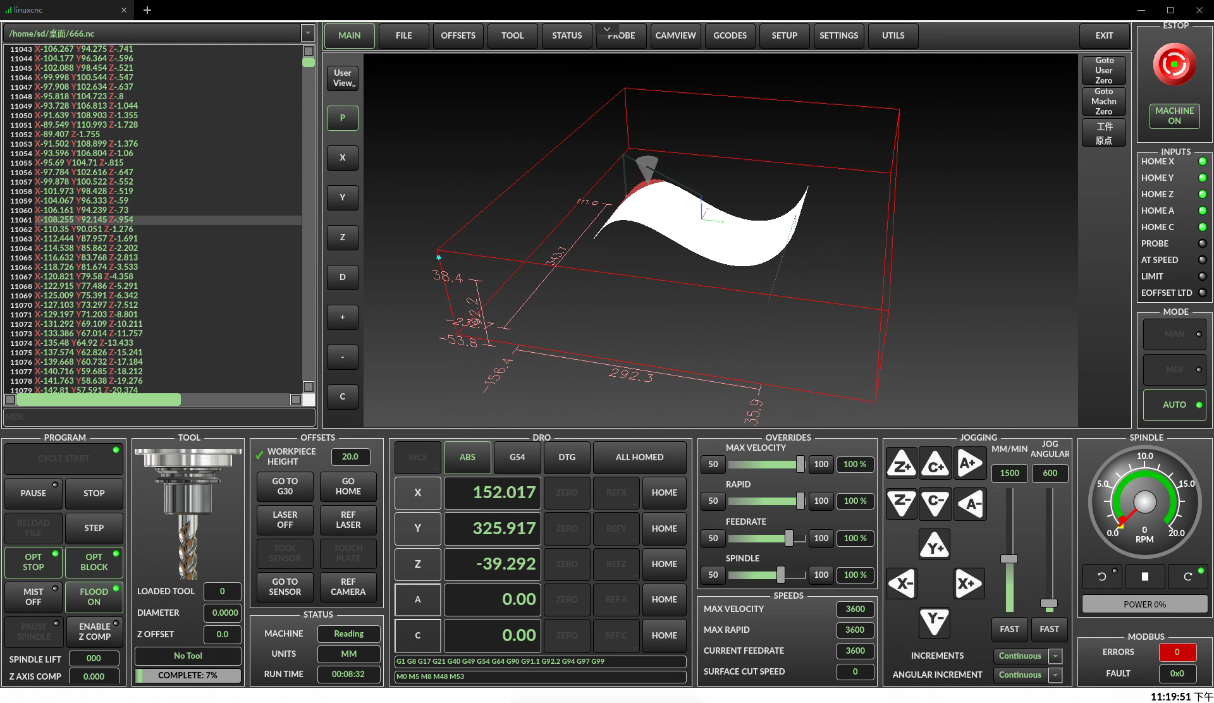The image size is (1214, 703).
Task: Start spindle with the clockwise icon
Action: coord(1187,576)
